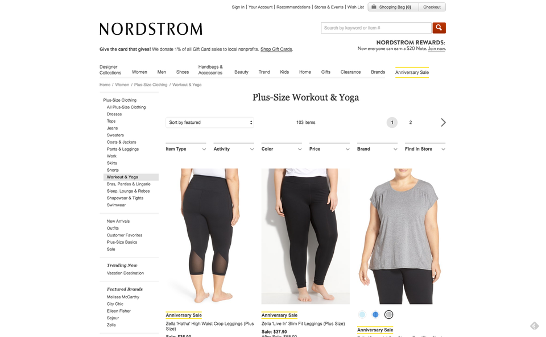Click the Nordstrom logo
546x337 pixels.
click(x=151, y=29)
